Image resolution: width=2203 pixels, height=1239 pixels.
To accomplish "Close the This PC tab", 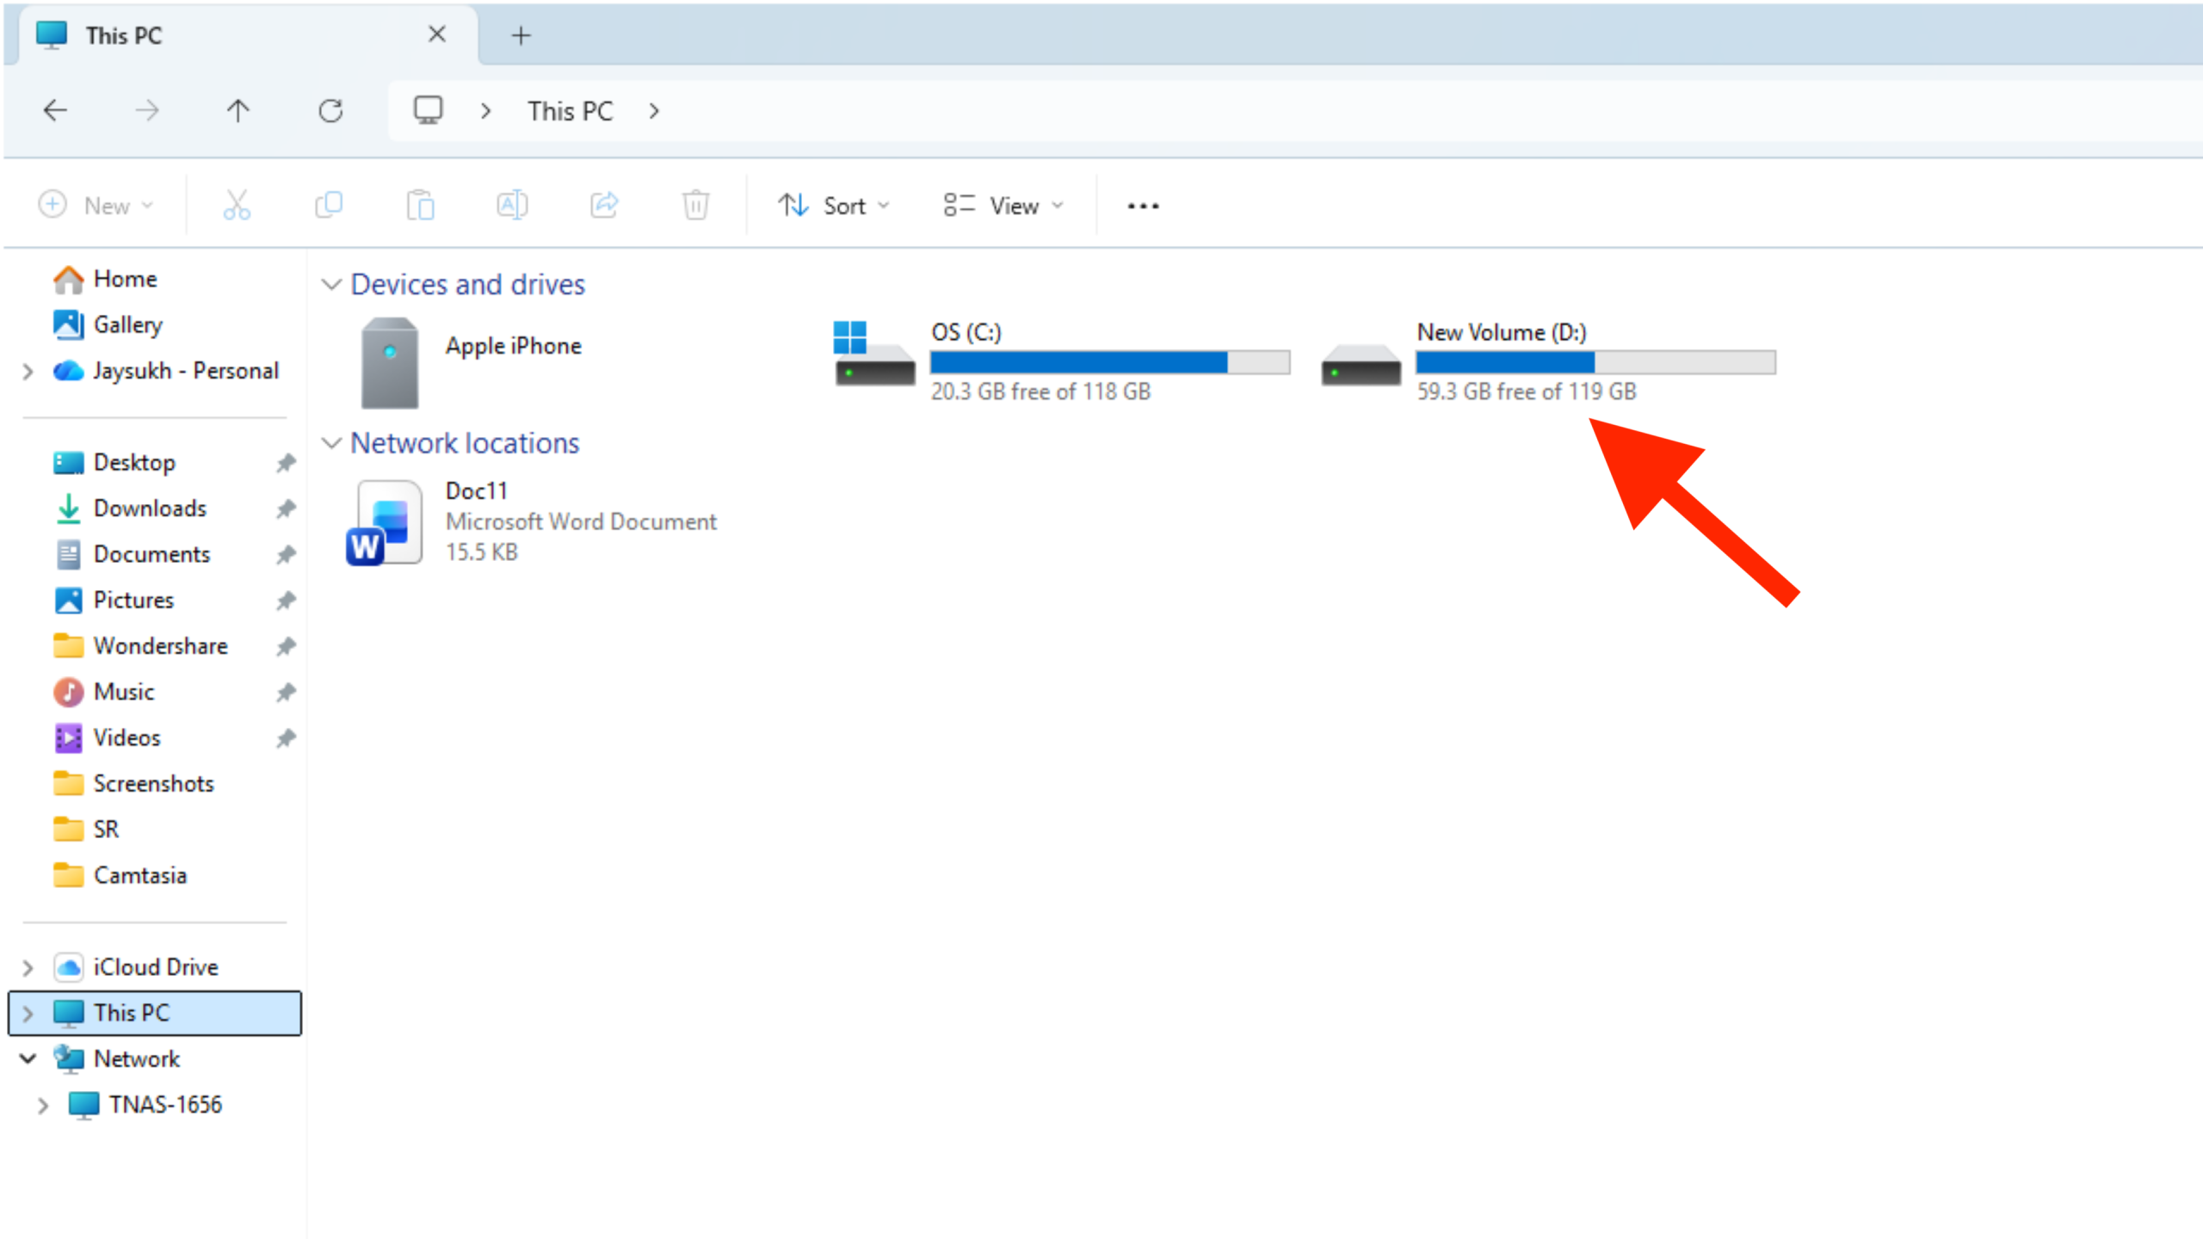I will point(437,34).
